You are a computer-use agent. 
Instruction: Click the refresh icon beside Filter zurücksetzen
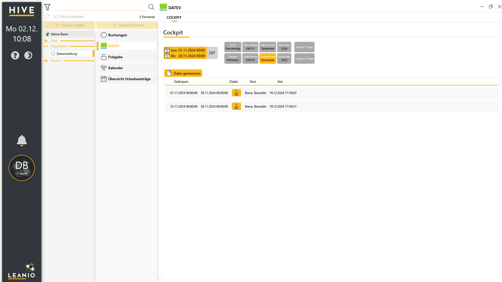pos(47,17)
